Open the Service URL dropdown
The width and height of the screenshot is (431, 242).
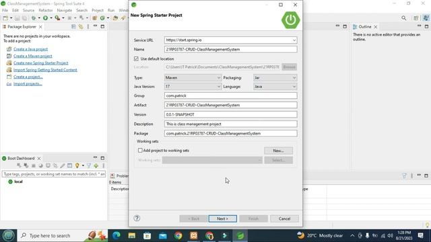coord(294,40)
